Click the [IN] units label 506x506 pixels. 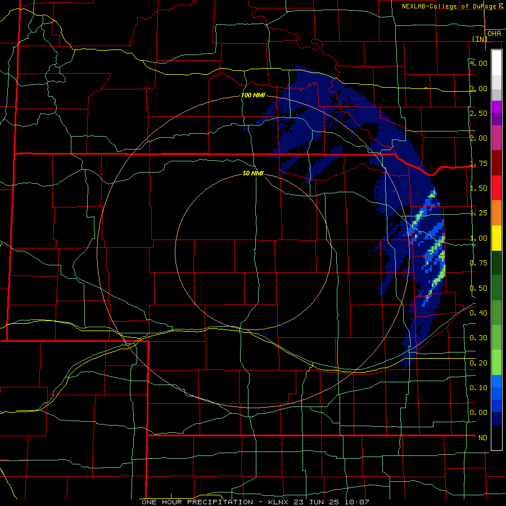480,39
